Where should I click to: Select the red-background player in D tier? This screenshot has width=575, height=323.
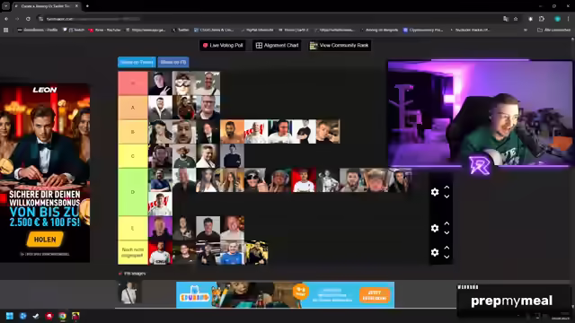304,180
